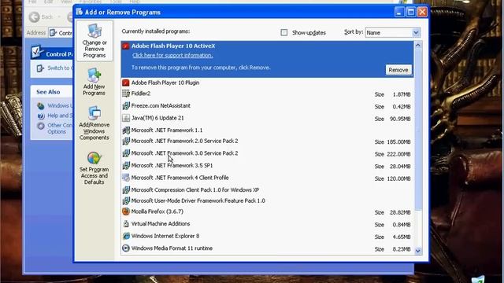Open the Add New Programs section

click(x=94, y=82)
